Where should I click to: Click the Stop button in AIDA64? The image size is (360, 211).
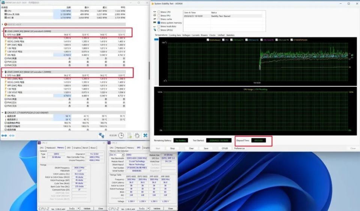(x=172, y=149)
